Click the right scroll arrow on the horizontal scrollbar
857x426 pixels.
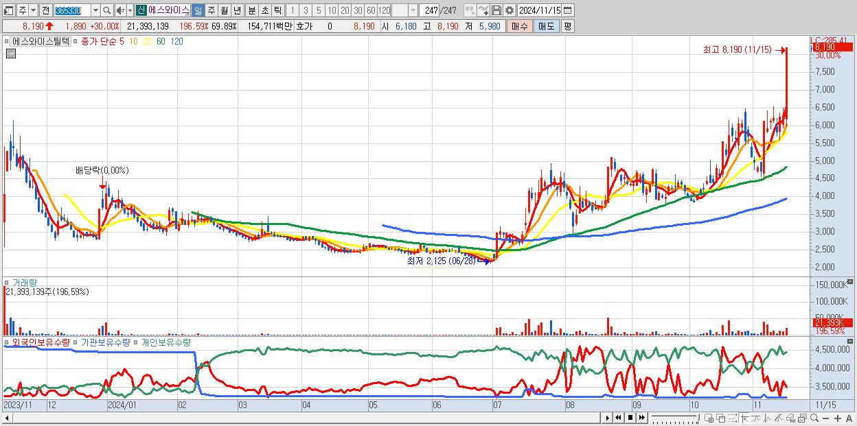tap(606, 418)
